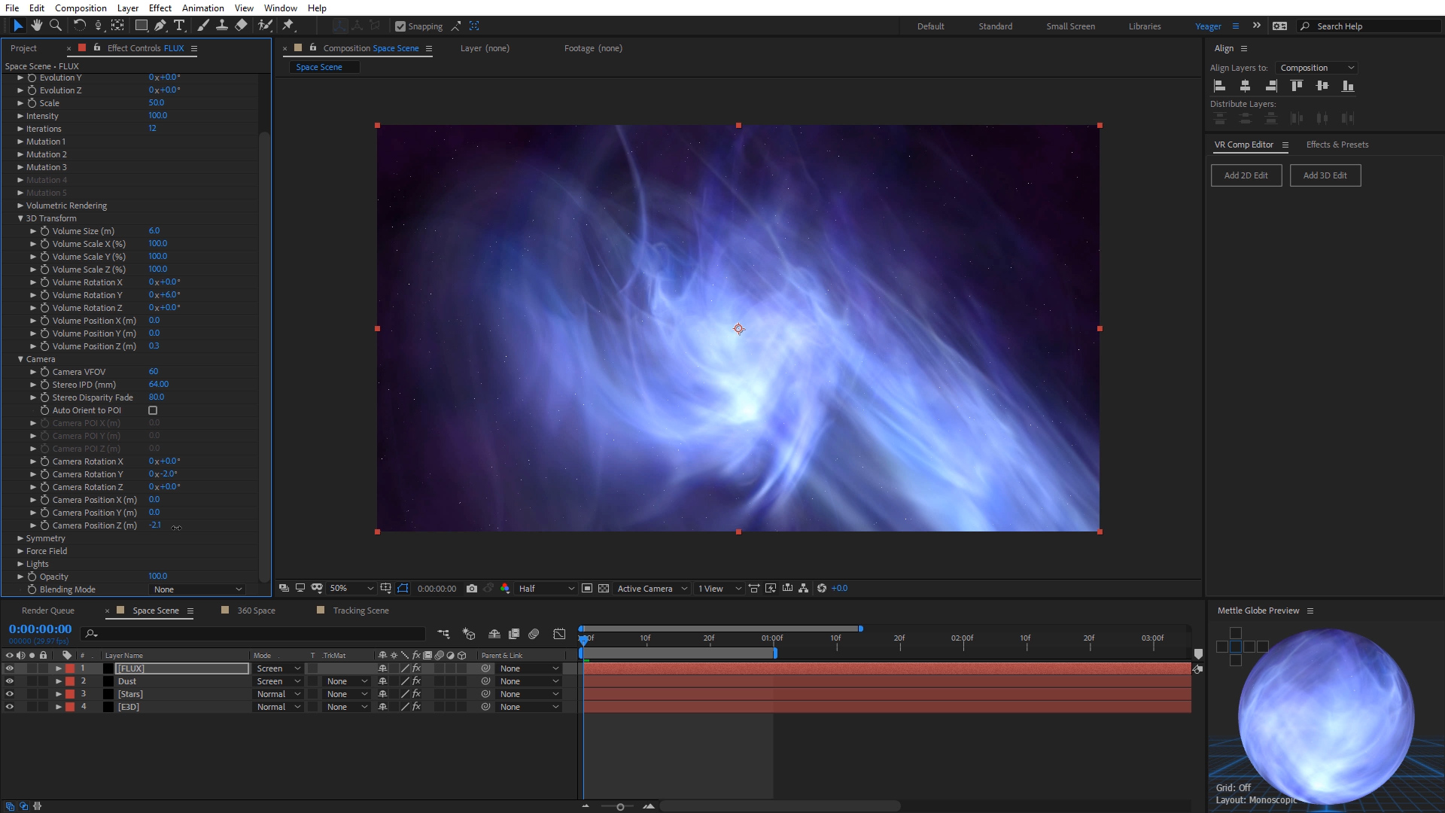Click the timeline zoom slider handle
Screen dimensions: 1445x813
coord(620,806)
